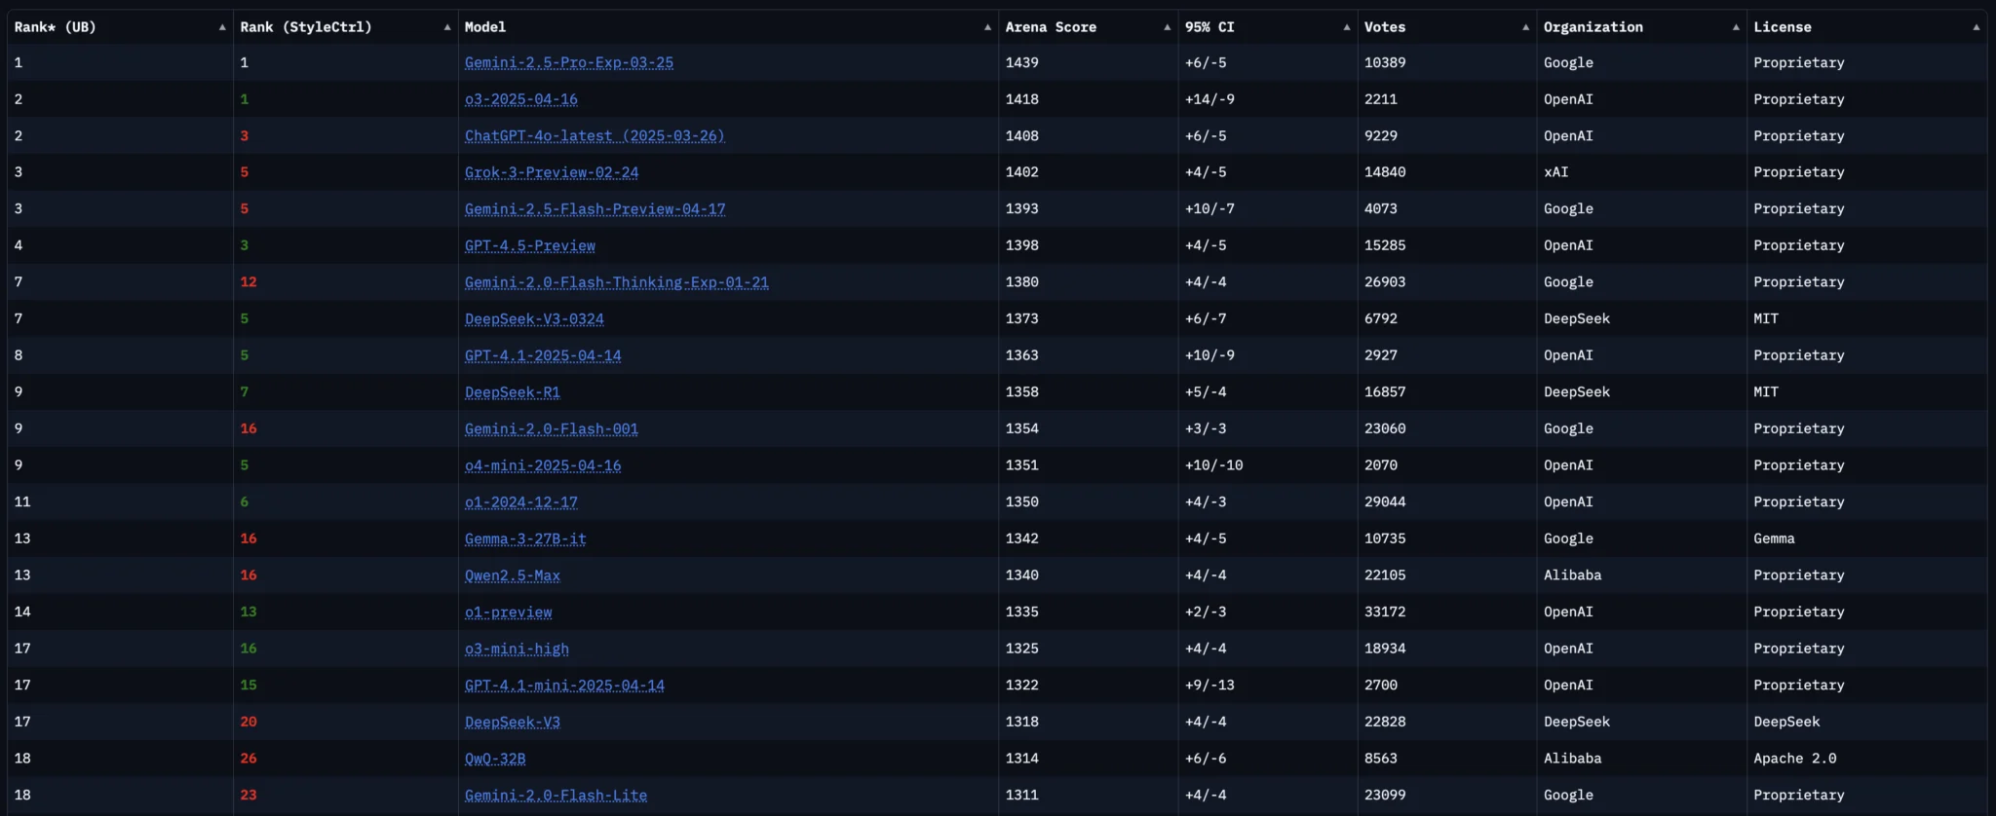Select Arena Score value 1439
The image size is (1996, 816).
(x=1022, y=62)
